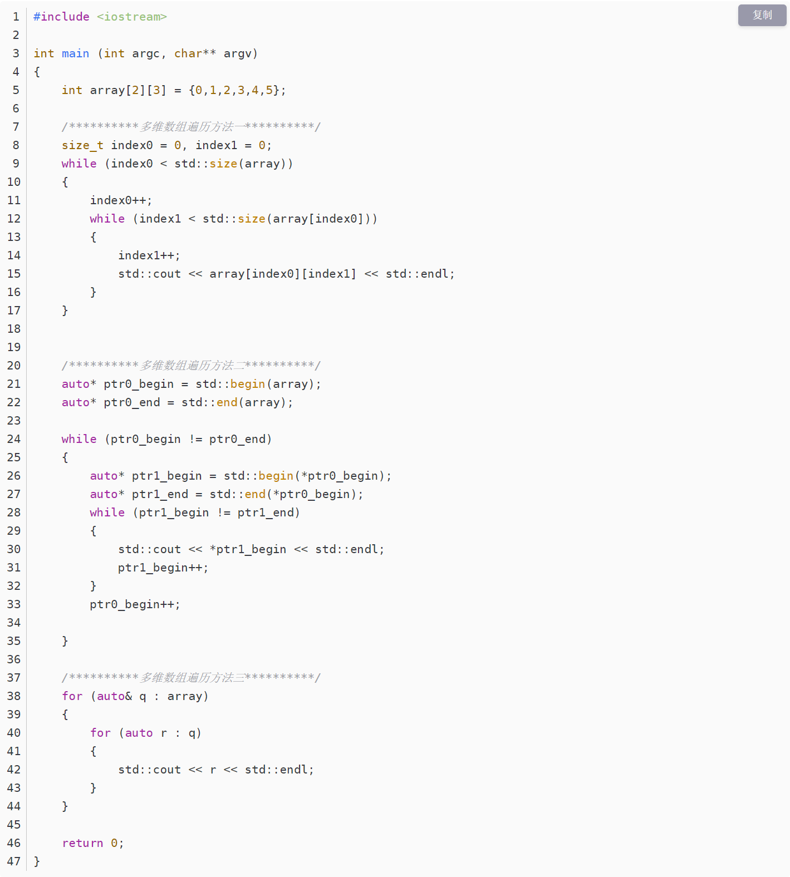Click the ptr0_end variable declaration name
The image size is (790, 877).
[132, 402]
